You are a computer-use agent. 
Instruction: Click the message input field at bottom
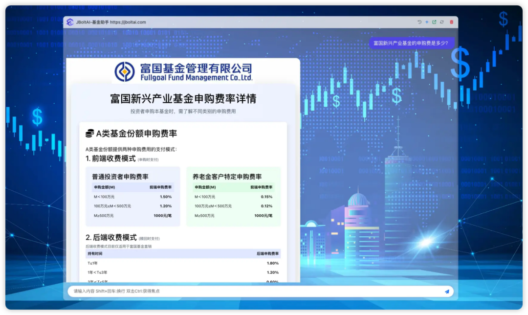260,292
